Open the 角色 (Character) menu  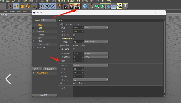tap(78, 1)
